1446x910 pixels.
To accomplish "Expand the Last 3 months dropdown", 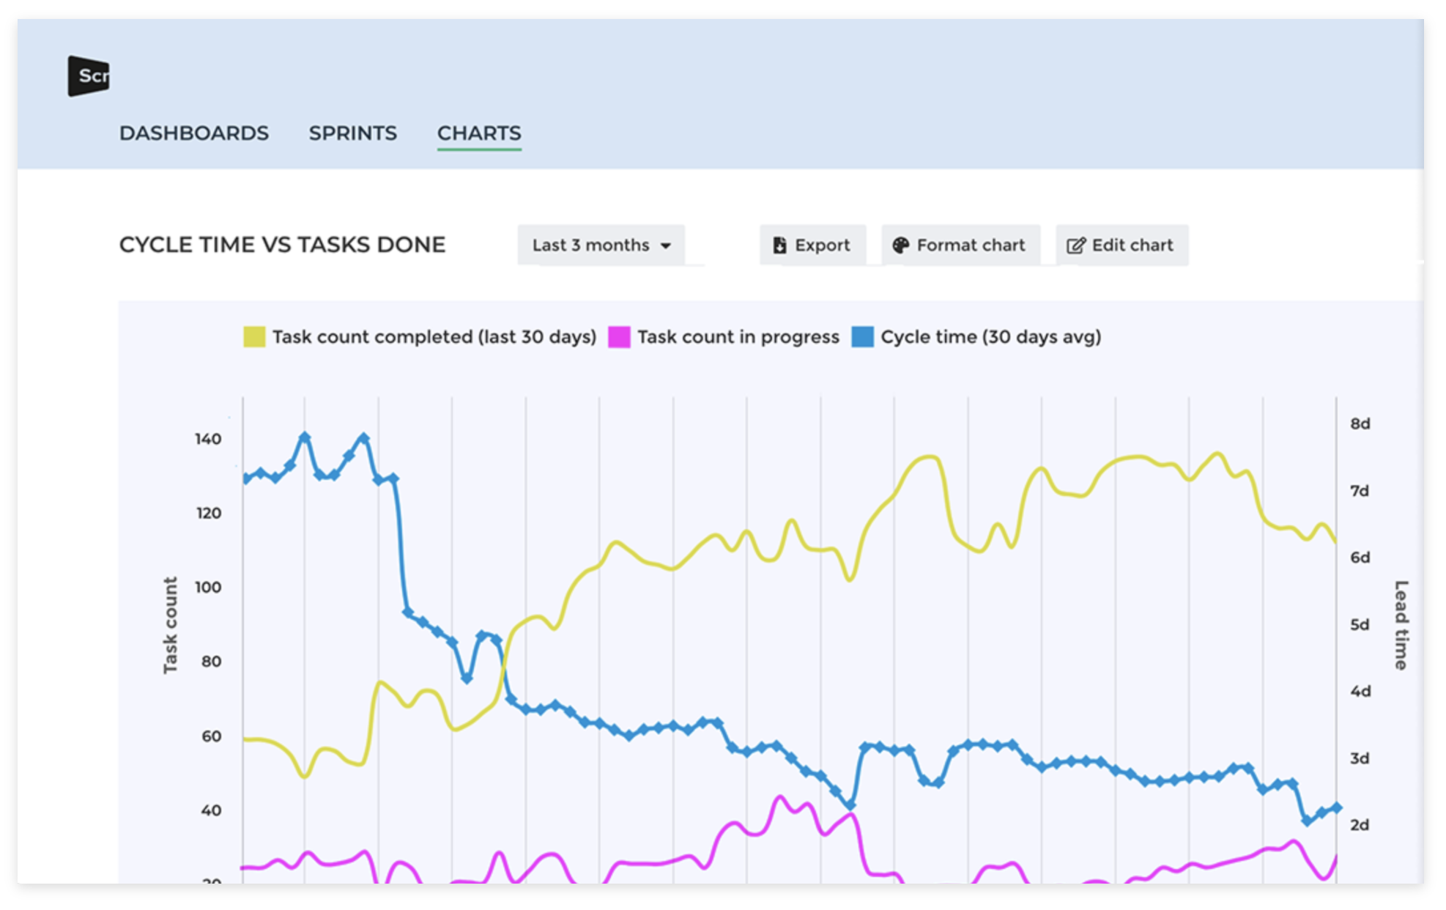I will pos(590,245).
